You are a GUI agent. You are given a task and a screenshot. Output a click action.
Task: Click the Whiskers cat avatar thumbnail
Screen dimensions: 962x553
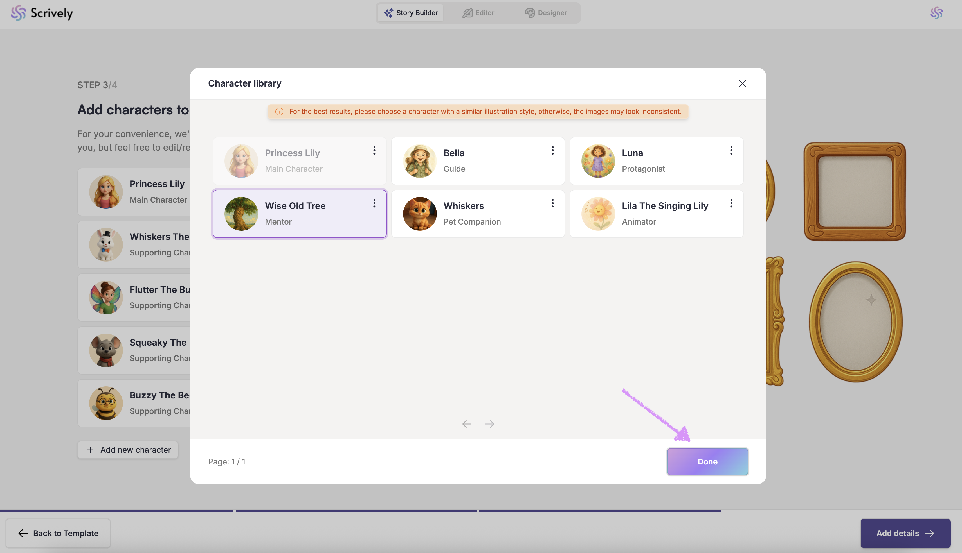(419, 214)
